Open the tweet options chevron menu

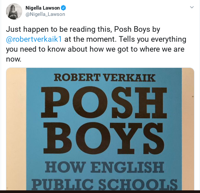(192, 7)
